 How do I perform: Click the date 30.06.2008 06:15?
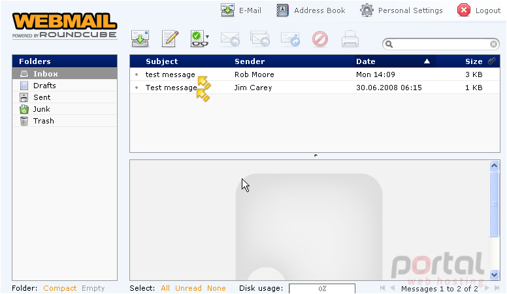[x=389, y=88]
